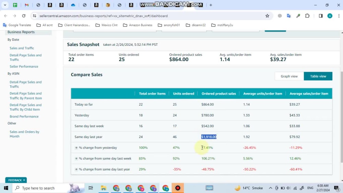Open Detail Page Sales and Traffic under By Date

(26, 57)
